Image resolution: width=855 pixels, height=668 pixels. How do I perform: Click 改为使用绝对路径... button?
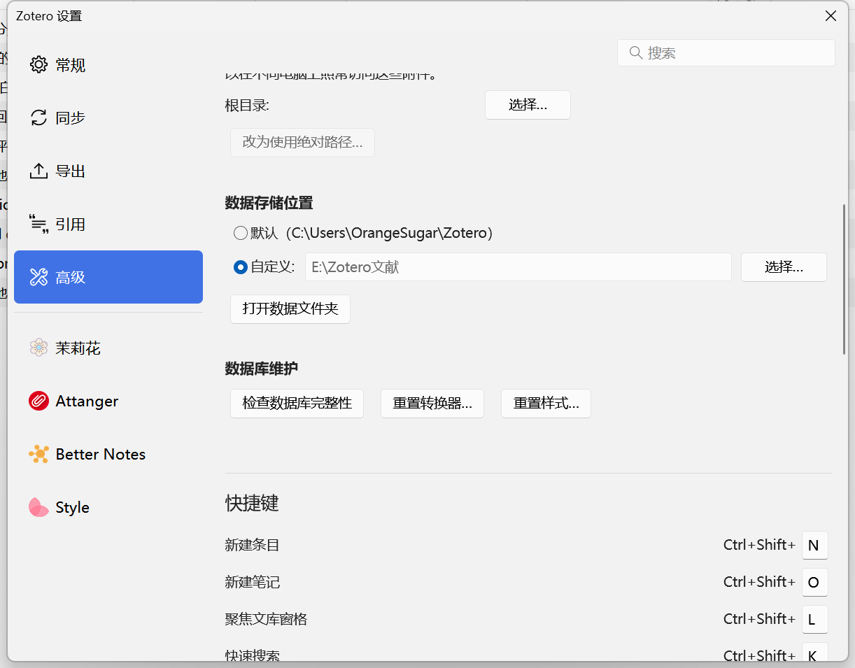click(x=302, y=143)
